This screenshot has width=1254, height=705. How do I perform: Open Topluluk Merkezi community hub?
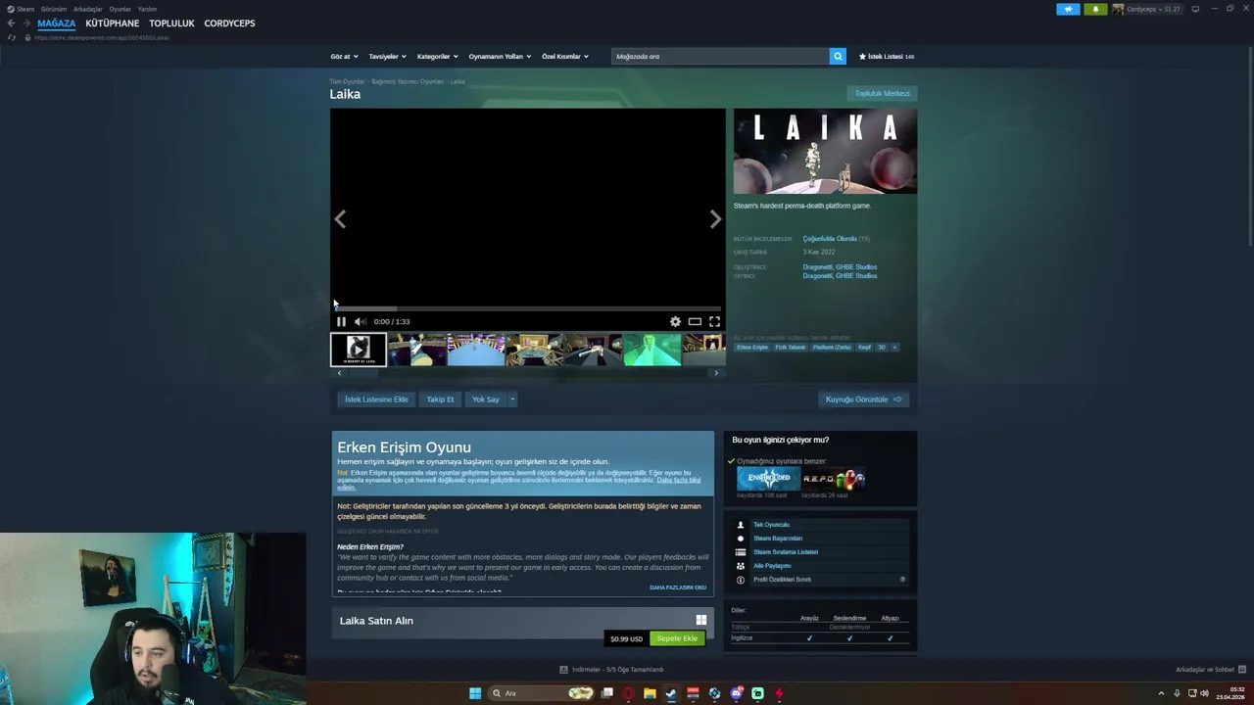coord(882,93)
